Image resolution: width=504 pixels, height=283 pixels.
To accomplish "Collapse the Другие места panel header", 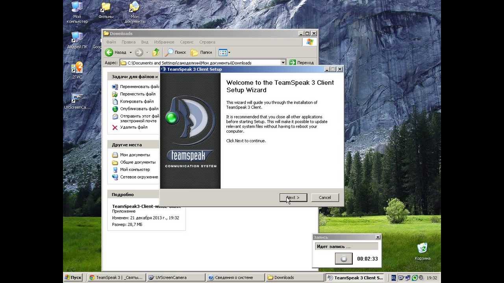I will coord(133,145).
